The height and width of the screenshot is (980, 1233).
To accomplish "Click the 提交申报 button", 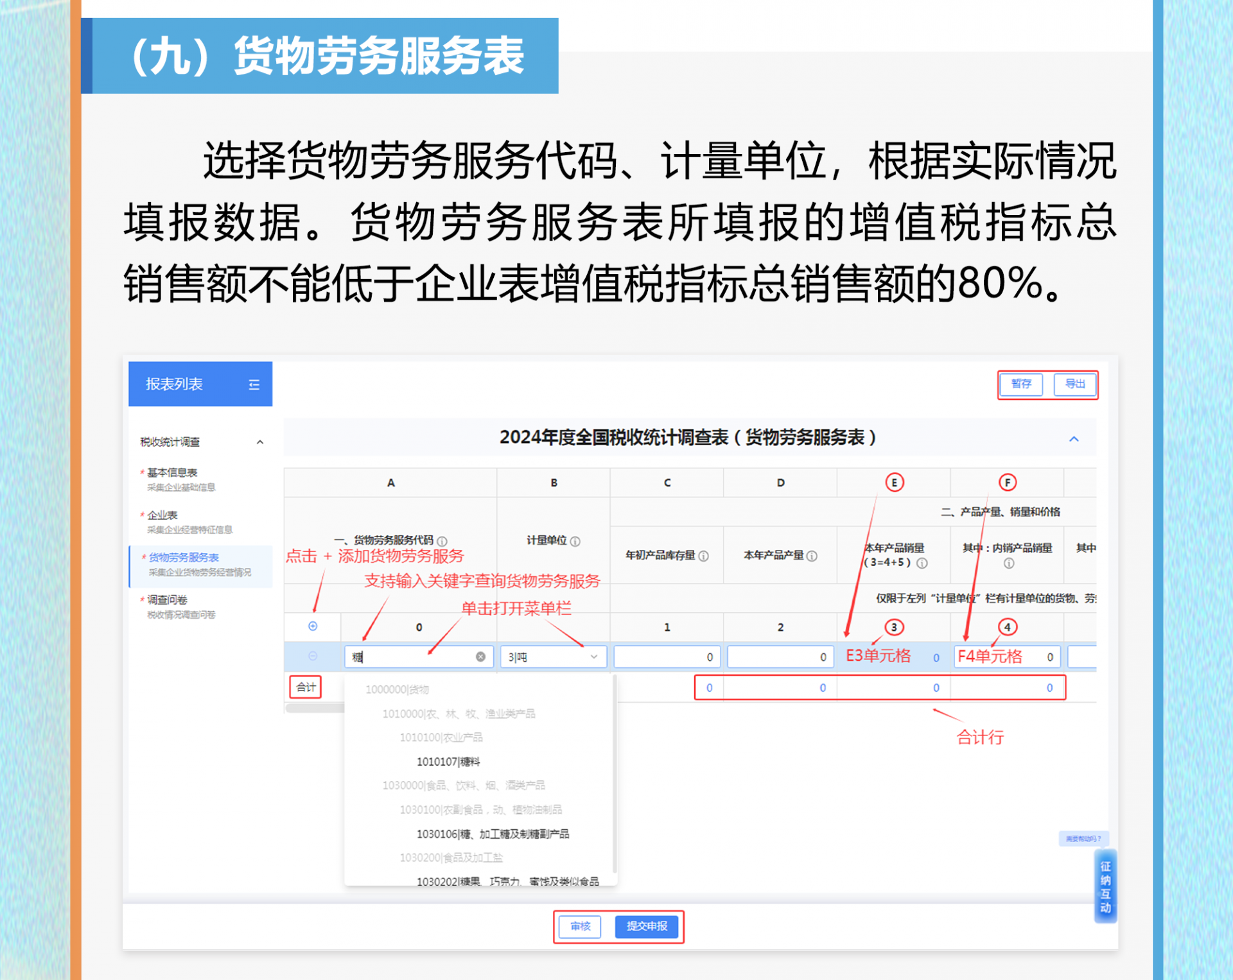I will click(x=647, y=926).
